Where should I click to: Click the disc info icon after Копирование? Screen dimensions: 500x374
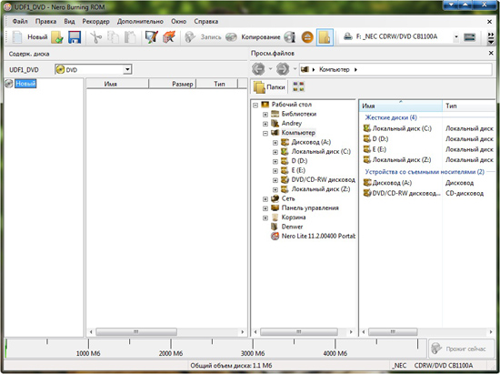tap(289, 37)
